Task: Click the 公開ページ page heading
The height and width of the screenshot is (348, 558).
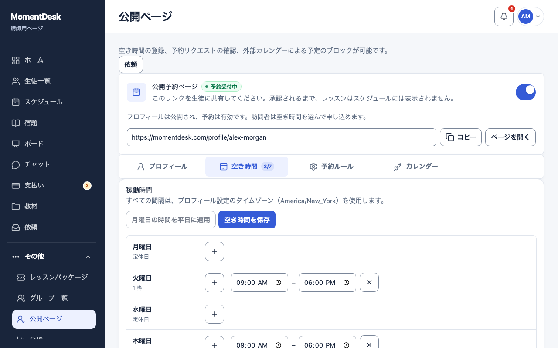Action: [146, 17]
